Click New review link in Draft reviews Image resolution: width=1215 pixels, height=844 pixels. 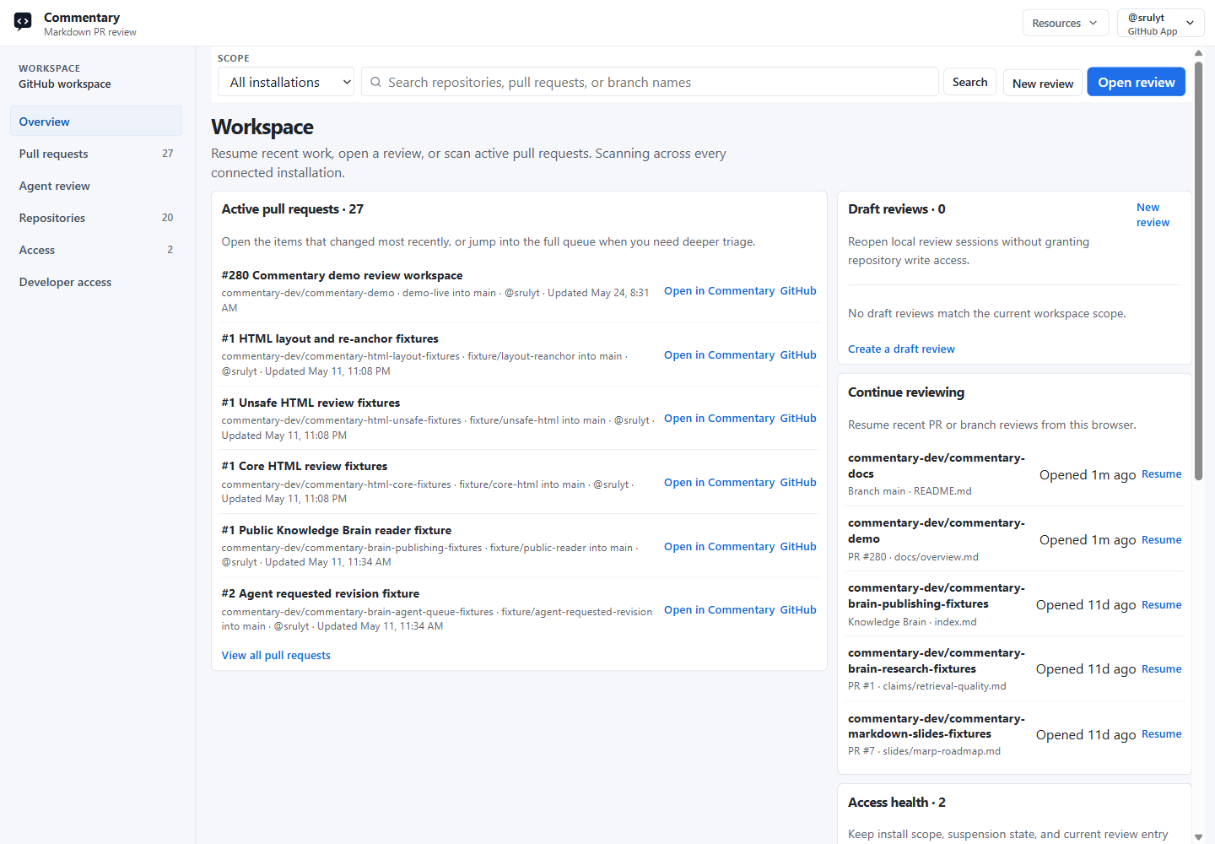click(1153, 215)
